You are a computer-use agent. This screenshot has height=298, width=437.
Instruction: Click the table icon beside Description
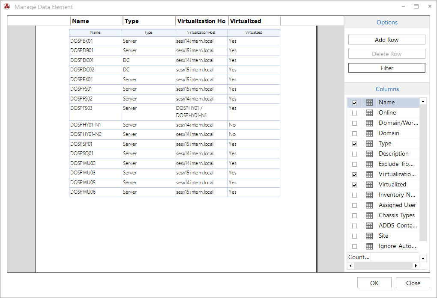[369, 154]
